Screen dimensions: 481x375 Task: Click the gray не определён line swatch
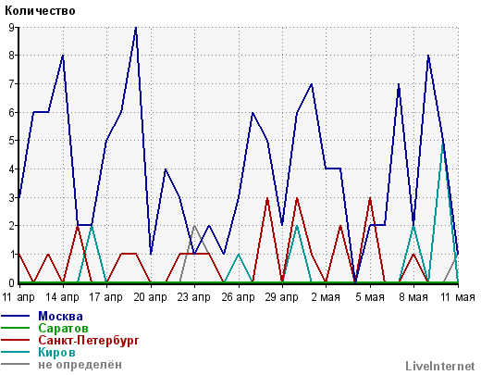coord(16,364)
